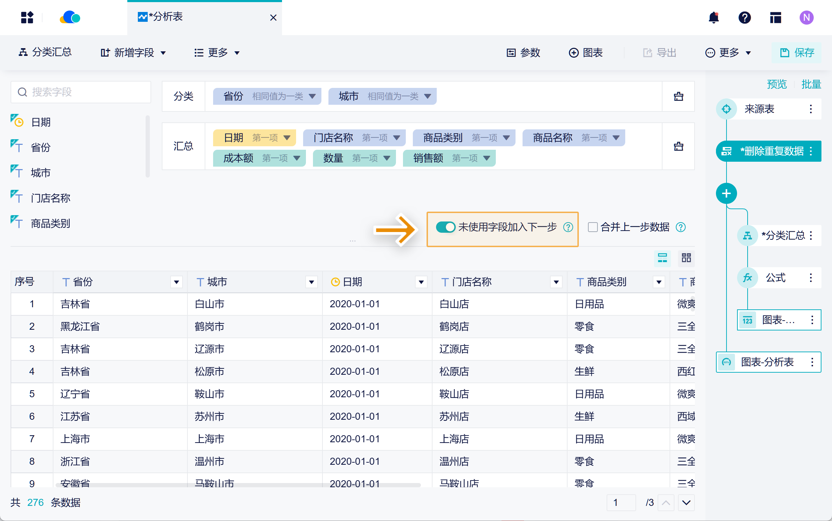The height and width of the screenshot is (521, 832).
Task: Check the 合并上一步数据 checkbox
Action: tap(593, 227)
